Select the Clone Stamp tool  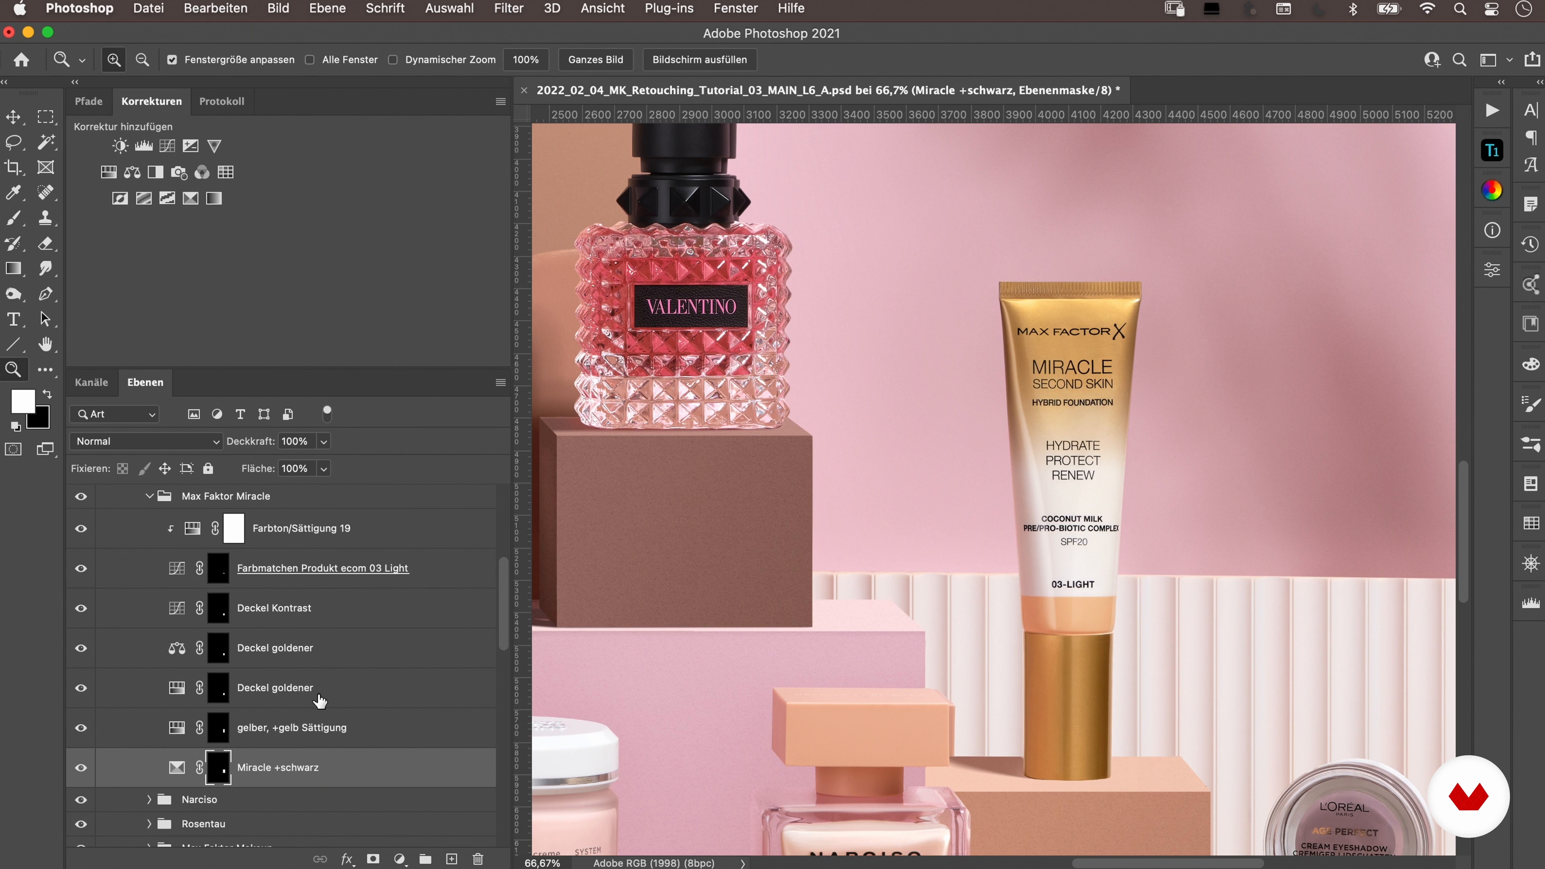[45, 218]
